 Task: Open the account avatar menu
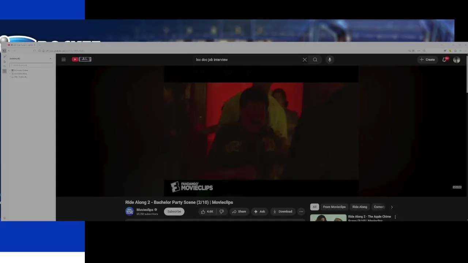tap(457, 60)
